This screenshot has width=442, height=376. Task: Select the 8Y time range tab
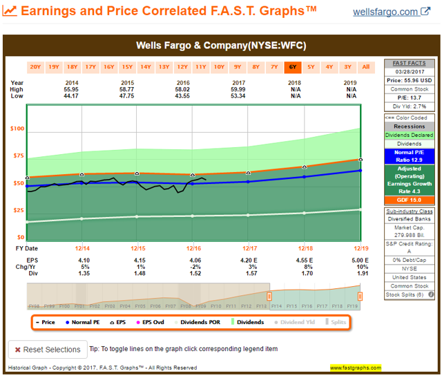(x=256, y=67)
